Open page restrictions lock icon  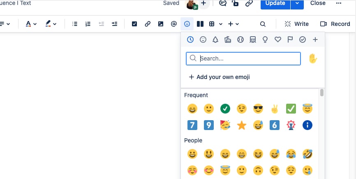coord(236,3)
